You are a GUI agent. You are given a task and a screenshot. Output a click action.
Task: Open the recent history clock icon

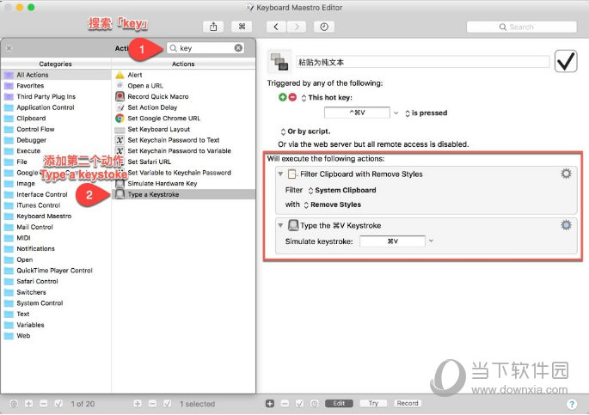(x=324, y=27)
